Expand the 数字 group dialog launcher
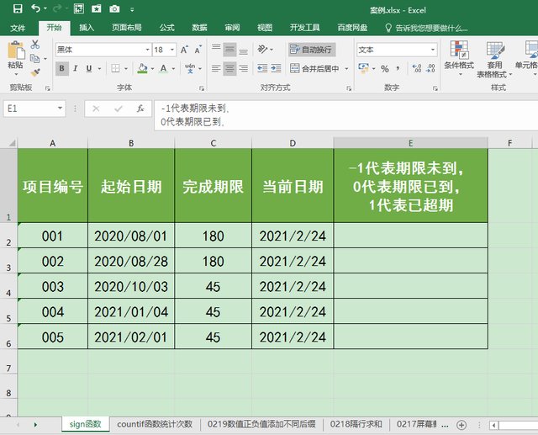The height and width of the screenshot is (435, 538). tap(435, 88)
